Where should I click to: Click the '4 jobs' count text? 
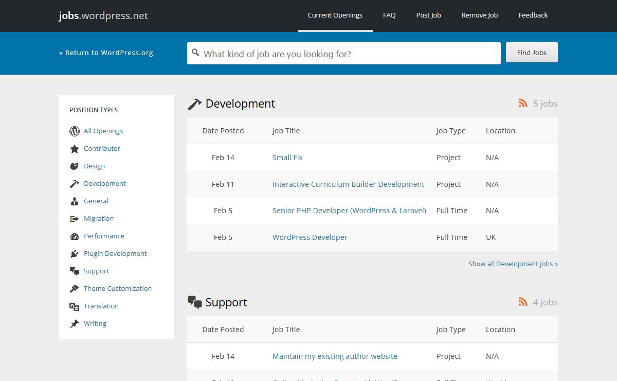point(546,302)
